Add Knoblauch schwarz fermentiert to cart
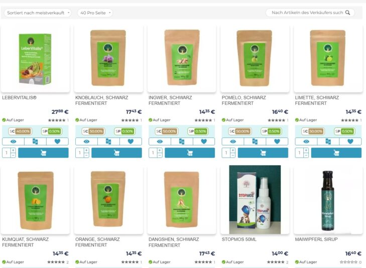The width and height of the screenshot is (366, 268). click(116, 153)
